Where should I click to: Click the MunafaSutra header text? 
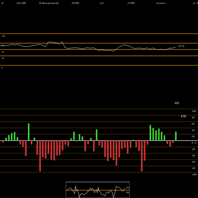point(49,3)
